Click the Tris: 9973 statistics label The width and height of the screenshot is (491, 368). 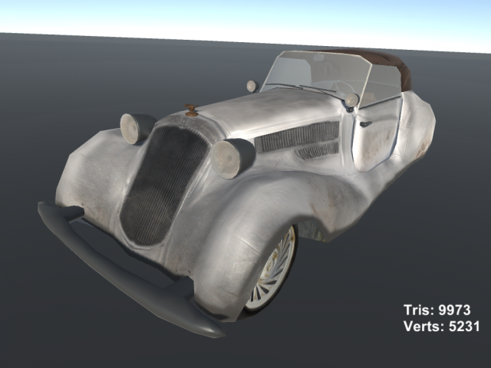tap(437, 310)
